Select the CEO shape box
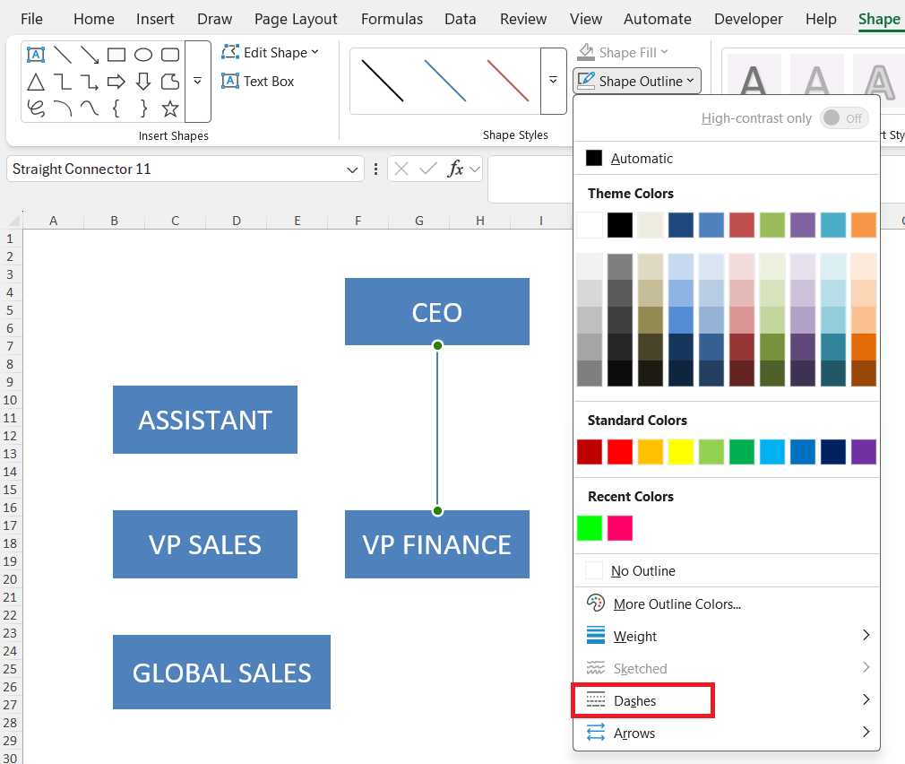The image size is (905, 764). [x=437, y=312]
